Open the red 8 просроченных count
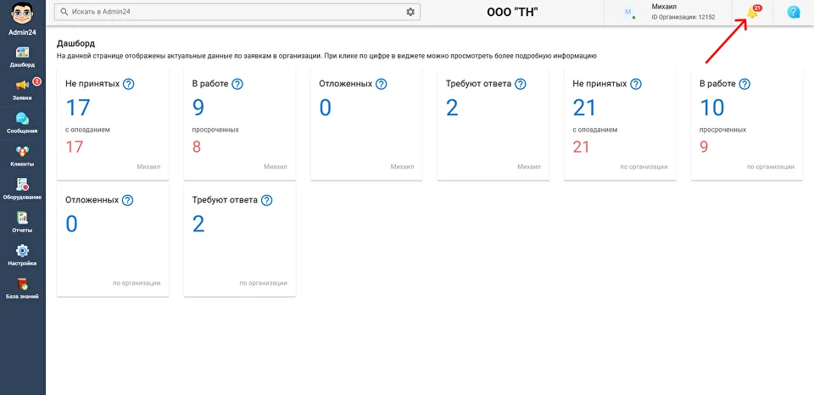Image resolution: width=814 pixels, height=395 pixels. coord(197,147)
